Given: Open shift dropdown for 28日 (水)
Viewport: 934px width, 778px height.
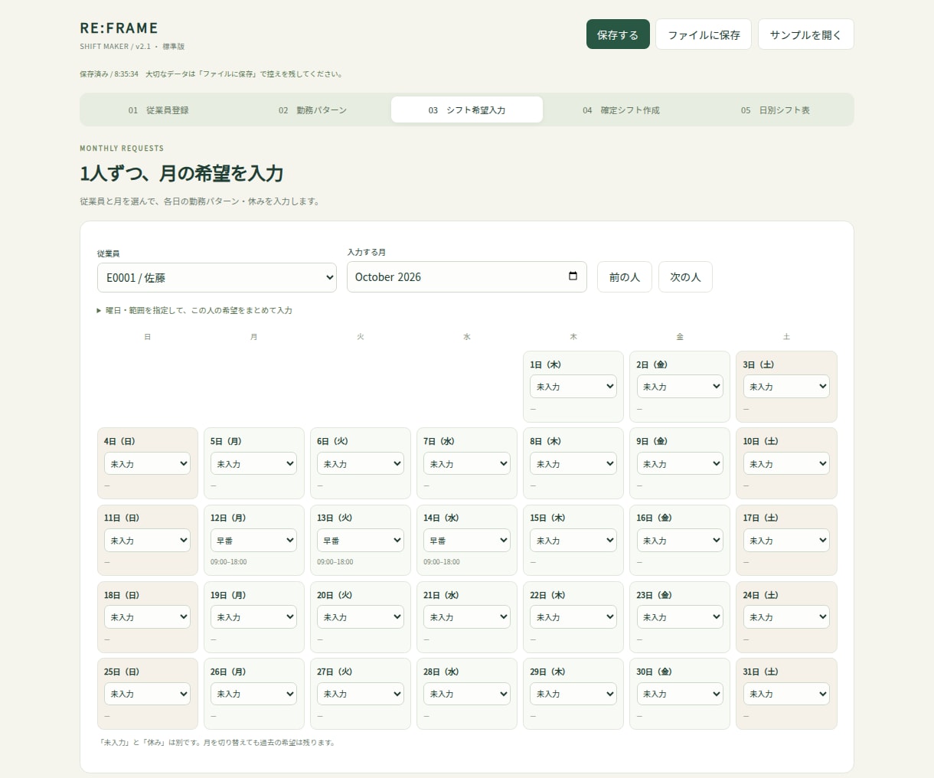Looking at the screenshot, I should (466, 694).
